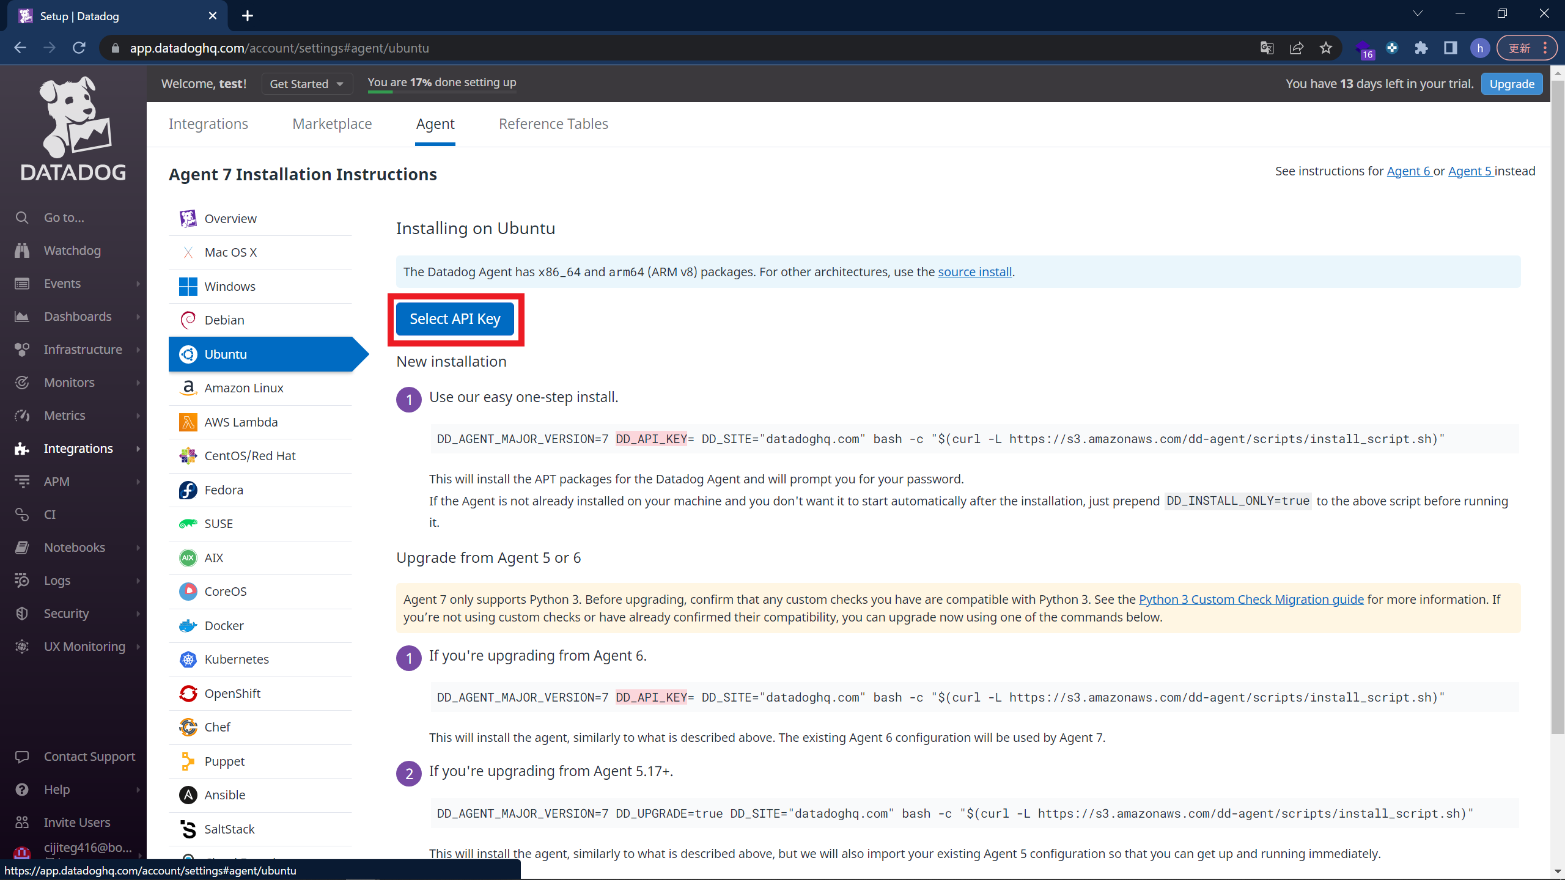
Task: Click the Upgrade trial button
Action: (1512, 84)
